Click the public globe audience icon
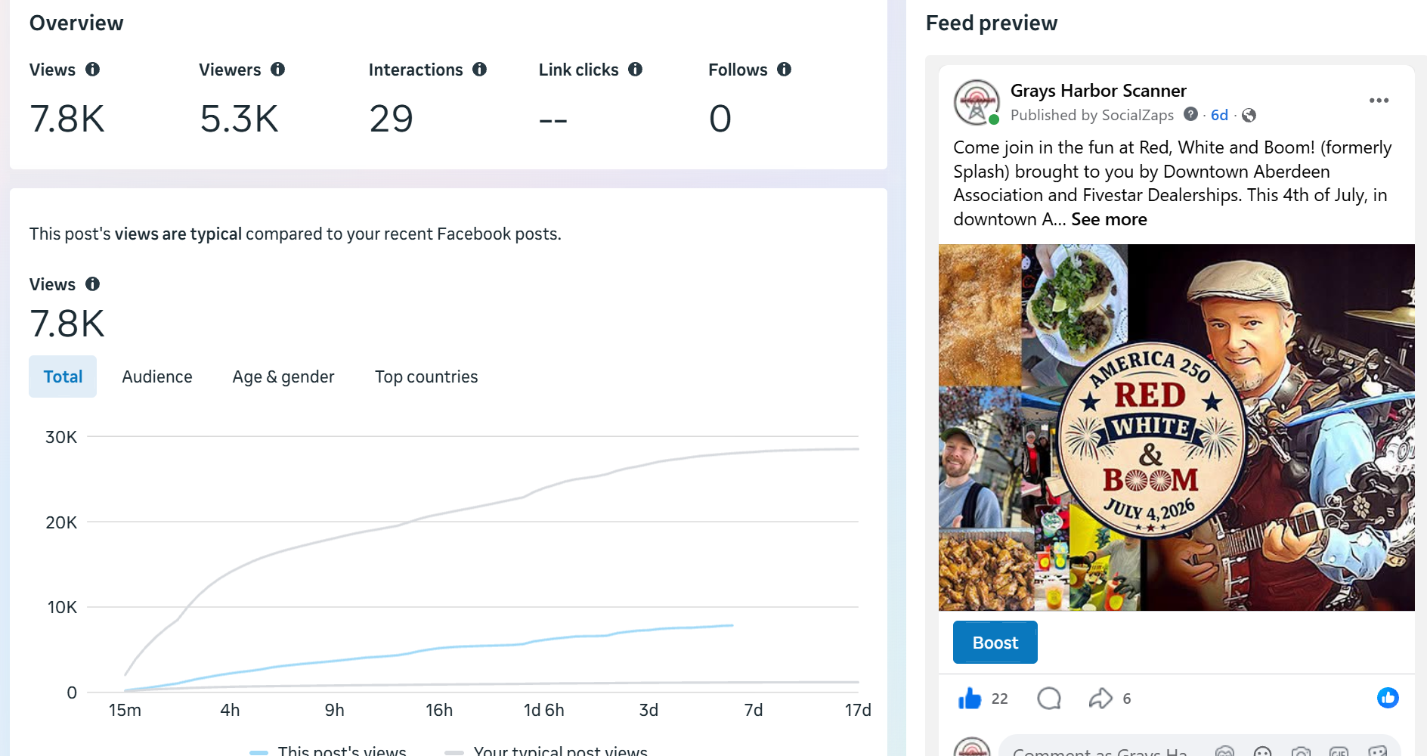 tap(1249, 115)
